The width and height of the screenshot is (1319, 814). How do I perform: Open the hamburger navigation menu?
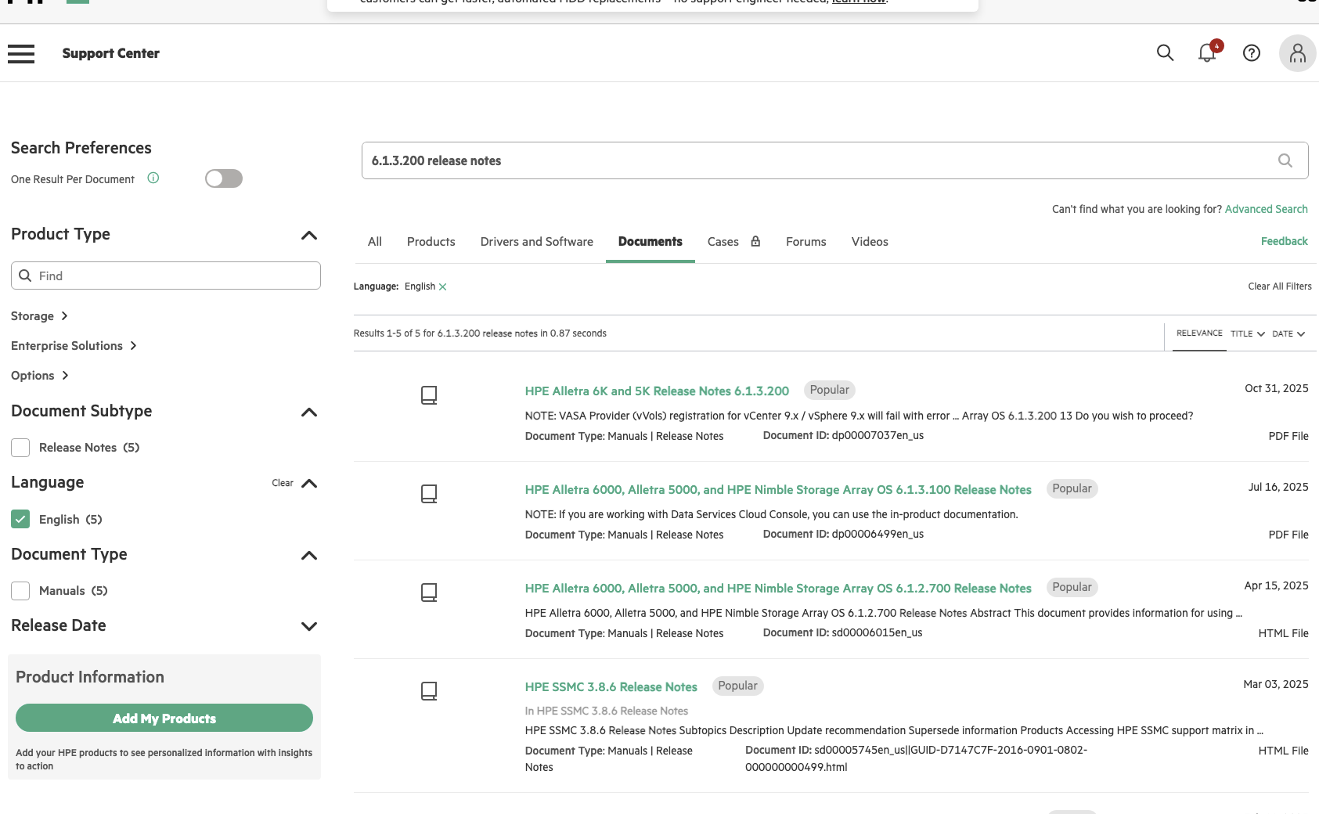(x=21, y=53)
